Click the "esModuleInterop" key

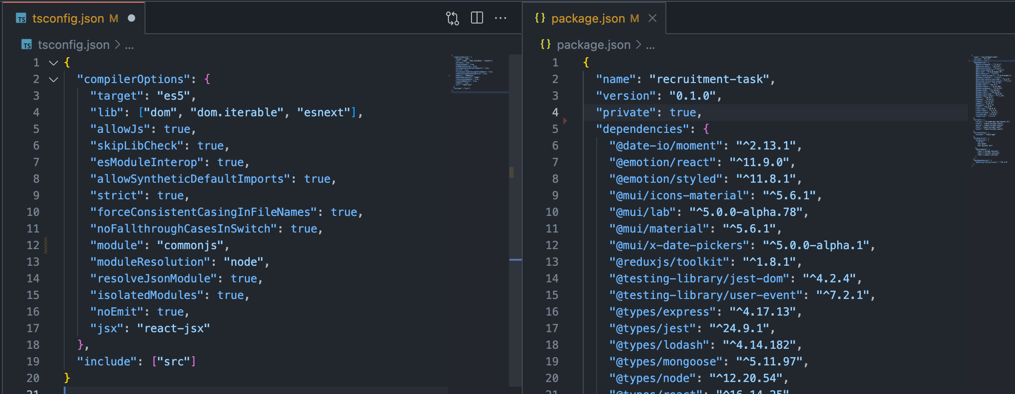[147, 162]
